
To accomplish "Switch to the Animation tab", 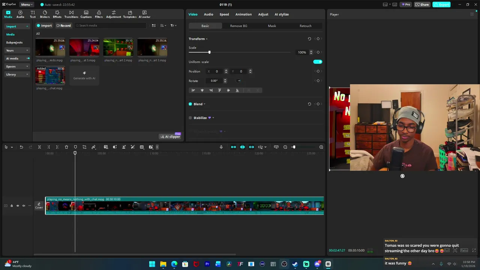I will click(x=243, y=14).
